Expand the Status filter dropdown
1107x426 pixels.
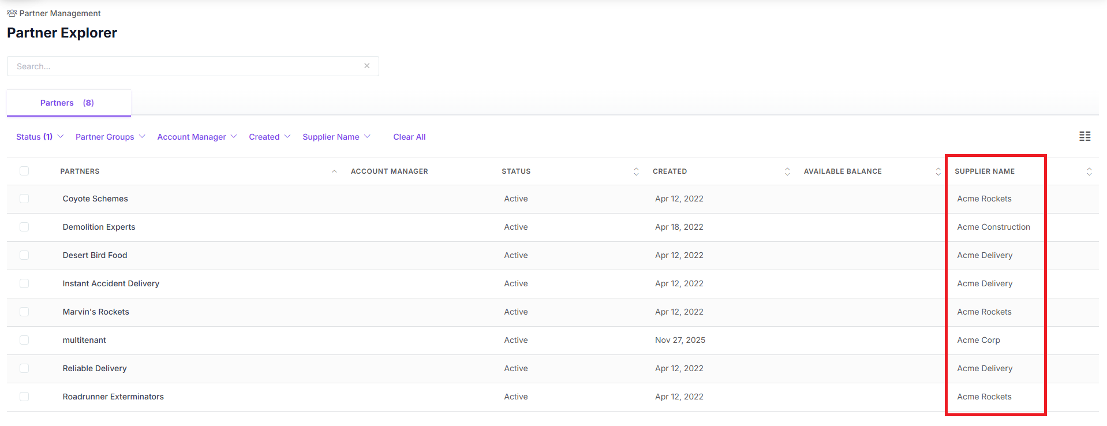39,137
